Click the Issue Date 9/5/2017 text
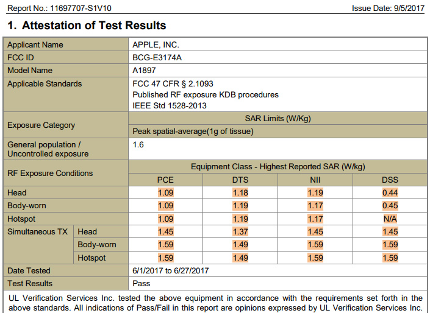The height and width of the screenshot is (313, 430). (x=387, y=8)
